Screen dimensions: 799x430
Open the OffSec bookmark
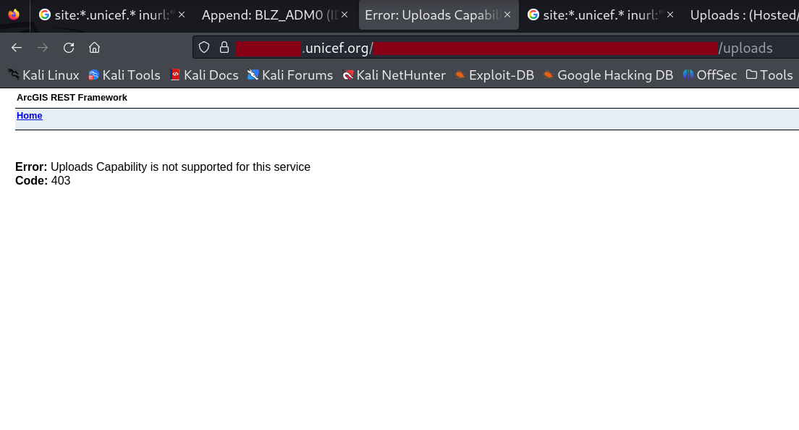click(x=710, y=75)
